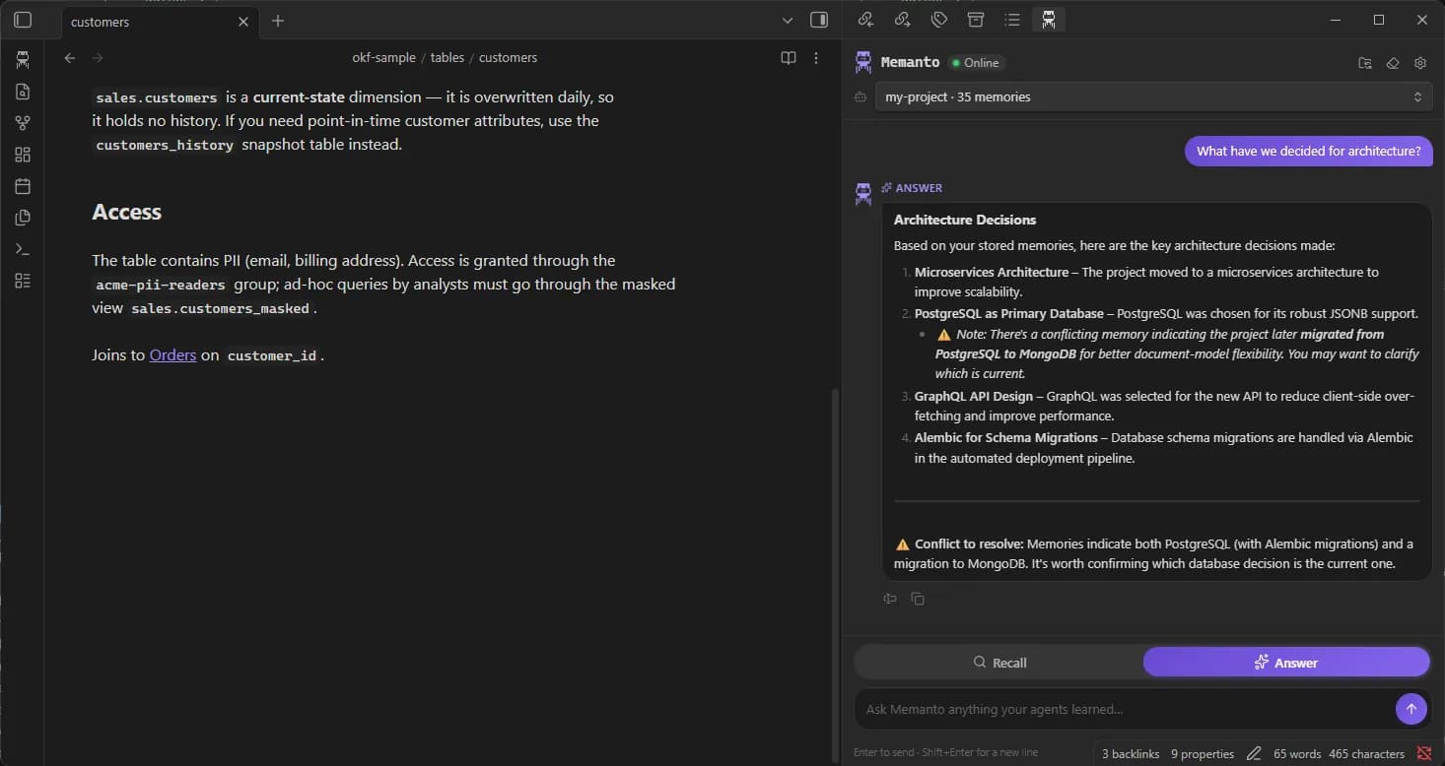Focus the Ask Memanto input field
This screenshot has height=766, width=1445.
coord(1124,709)
